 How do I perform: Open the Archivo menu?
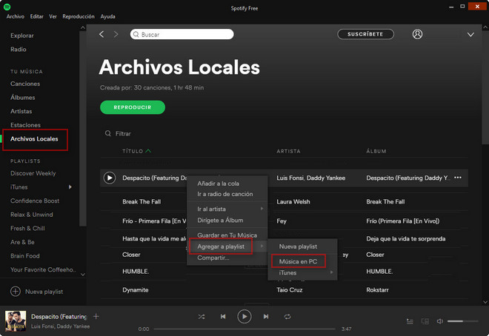(x=16, y=16)
